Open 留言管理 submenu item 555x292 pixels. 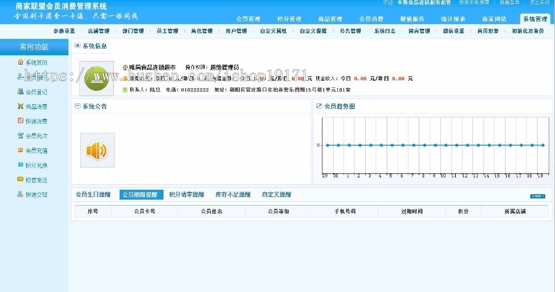pyautogui.click(x=419, y=31)
